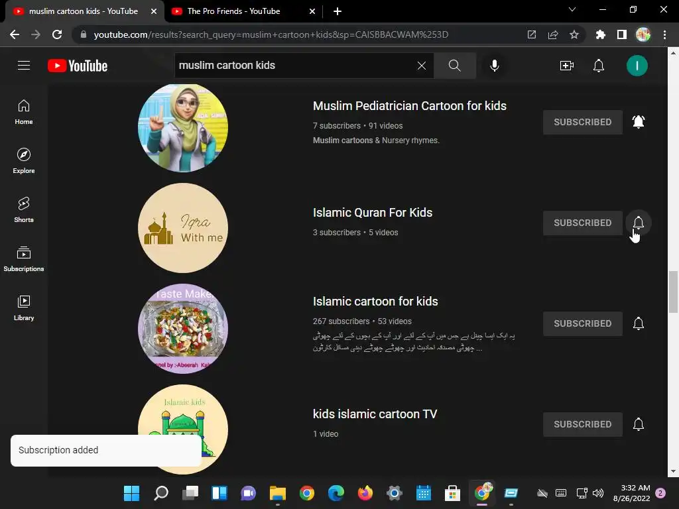Image resolution: width=679 pixels, height=509 pixels.
Task: Clear the search query with the X icon
Action: click(421, 66)
